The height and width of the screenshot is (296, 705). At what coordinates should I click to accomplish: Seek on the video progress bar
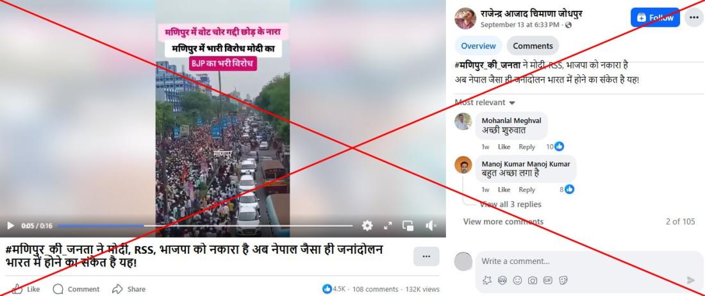coord(205,226)
